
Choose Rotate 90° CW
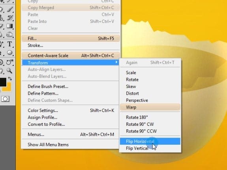pyautogui.click(x=150, y=124)
